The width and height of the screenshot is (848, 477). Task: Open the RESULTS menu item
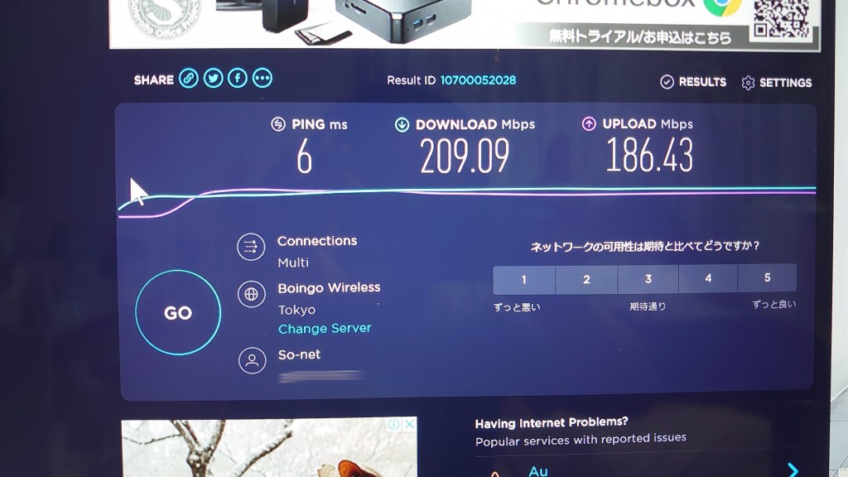(693, 82)
